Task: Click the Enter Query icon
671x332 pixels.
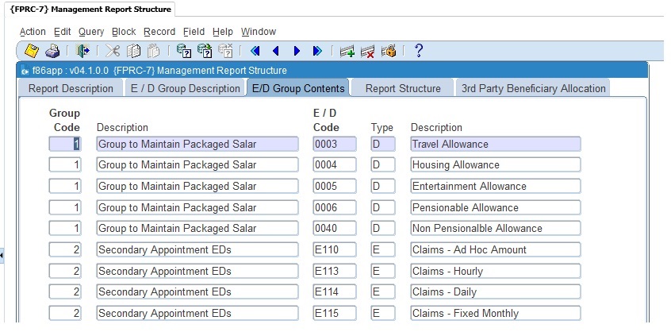Action: [x=184, y=52]
